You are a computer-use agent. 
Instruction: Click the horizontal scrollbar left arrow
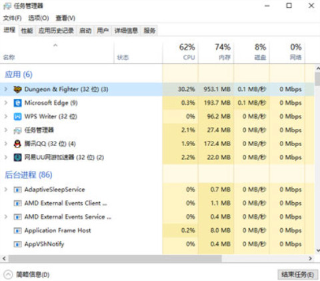click(4, 258)
